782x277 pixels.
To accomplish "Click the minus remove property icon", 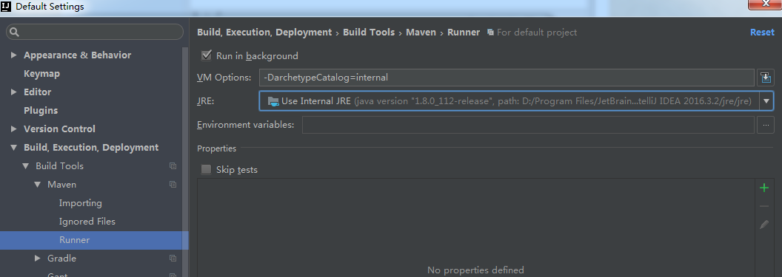I will click(763, 206).
